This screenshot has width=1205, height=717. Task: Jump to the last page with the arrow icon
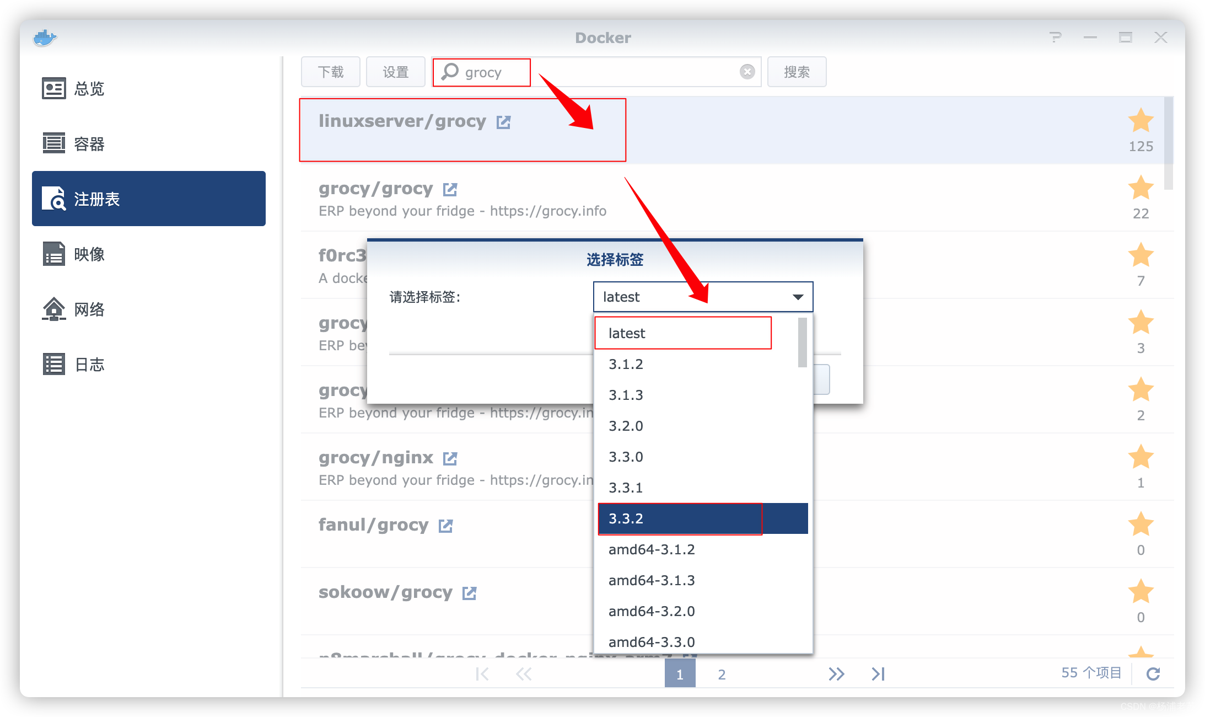point(878,673)
